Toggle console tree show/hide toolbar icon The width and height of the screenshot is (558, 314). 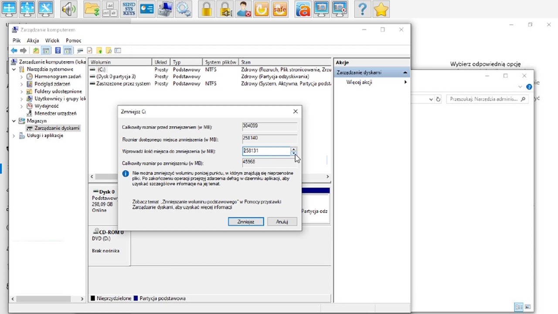46,51
